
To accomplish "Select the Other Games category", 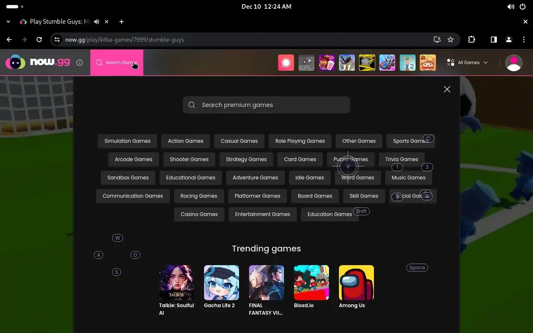I will point(359,141).
